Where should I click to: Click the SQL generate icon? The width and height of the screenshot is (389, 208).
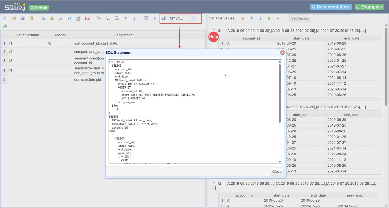164,18
